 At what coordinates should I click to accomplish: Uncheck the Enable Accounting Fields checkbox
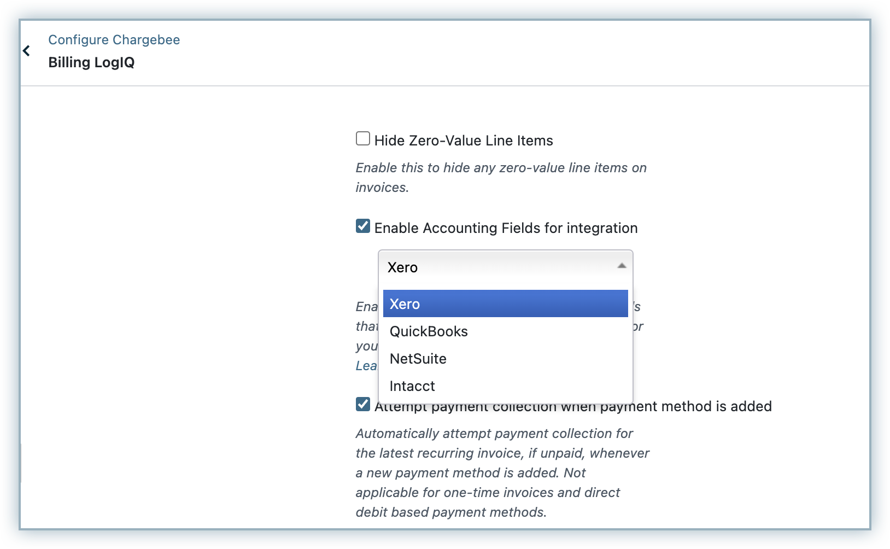[x=363, y=226]
